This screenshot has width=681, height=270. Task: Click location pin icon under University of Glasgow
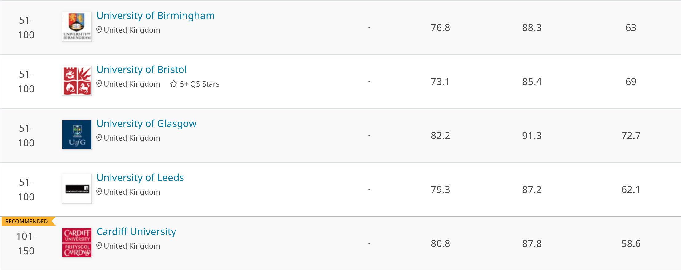(99, 138)
